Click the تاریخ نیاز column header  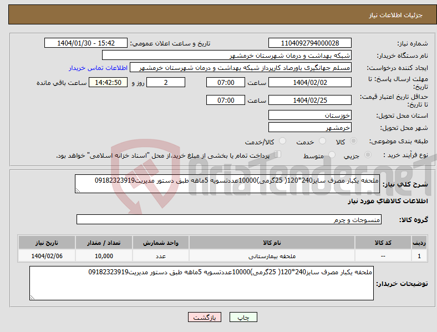pos(47,243)
